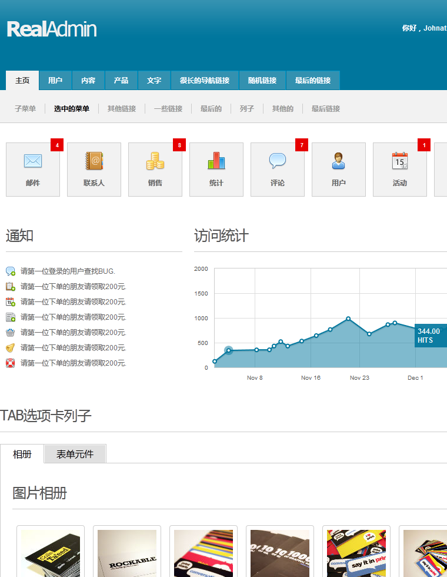447x577 pixels.
Task: Click shopping basket icon in notification list
Action: [11, 332]
